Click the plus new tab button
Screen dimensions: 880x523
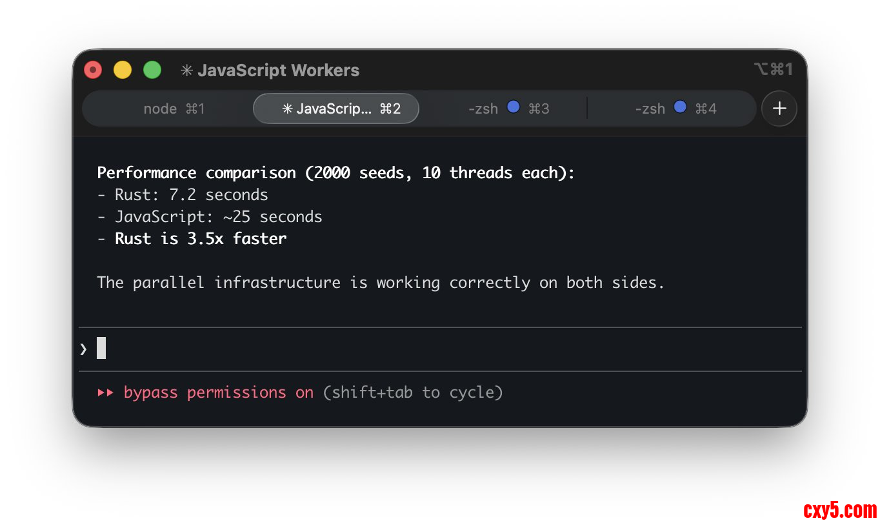(x=779, y=108)
